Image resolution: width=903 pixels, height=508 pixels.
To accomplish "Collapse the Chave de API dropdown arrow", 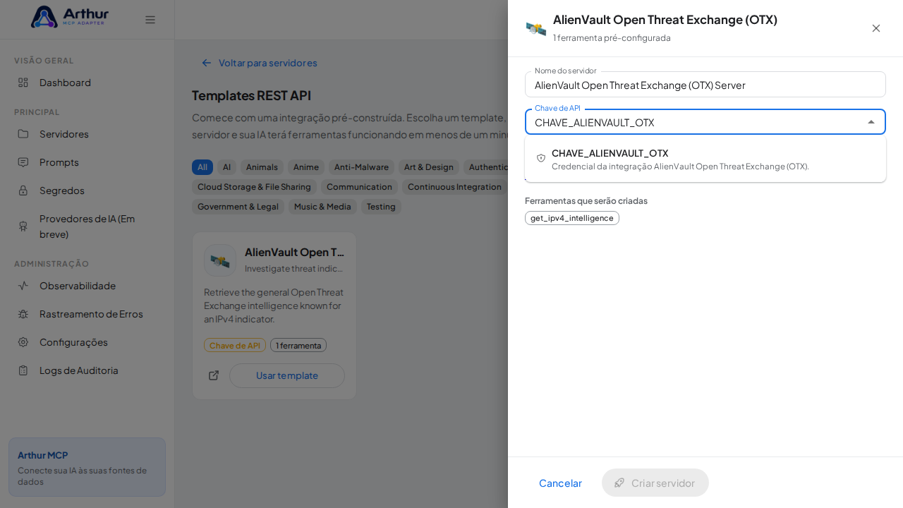I will tap(871, 122).
